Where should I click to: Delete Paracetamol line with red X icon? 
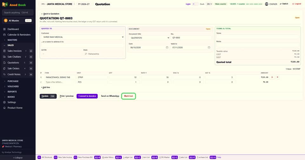click(x=278, y=77)
